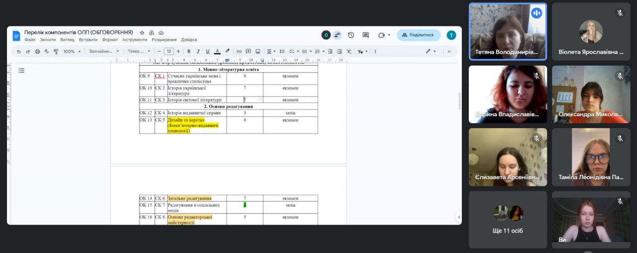The image size is (637, 253).
Task: Click the undo arrow in the toolbar
Action: 19,51
